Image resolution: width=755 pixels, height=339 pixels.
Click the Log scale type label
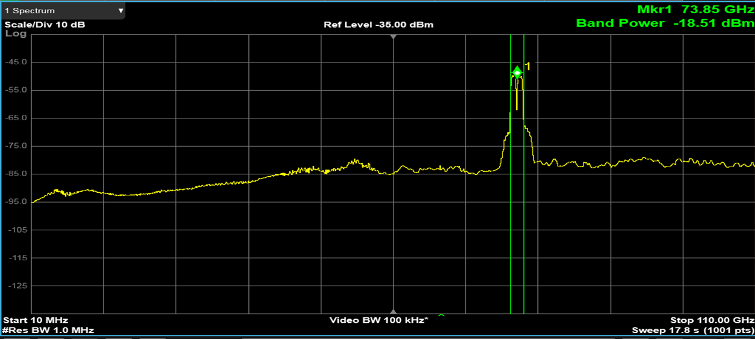[16, 34]
